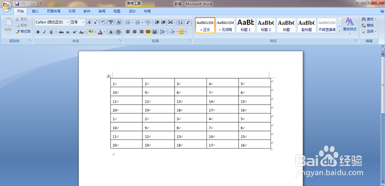Image resolution: width=385 pixels, height=186 pixels.
Task: Open the Calibri font name dropdown
Action: (68, 22)
